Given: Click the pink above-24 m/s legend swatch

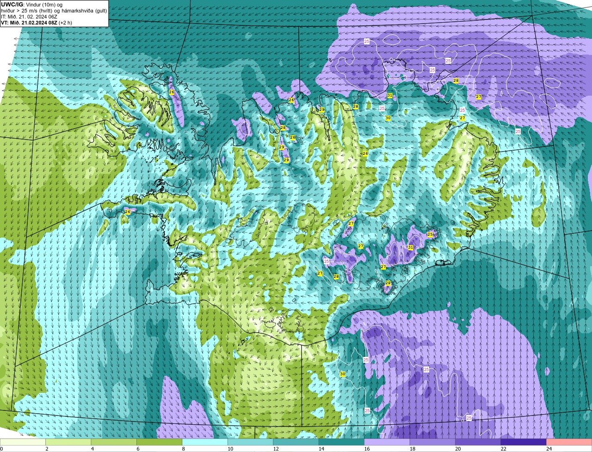Looking at the screenshot, I should [569, 442].
